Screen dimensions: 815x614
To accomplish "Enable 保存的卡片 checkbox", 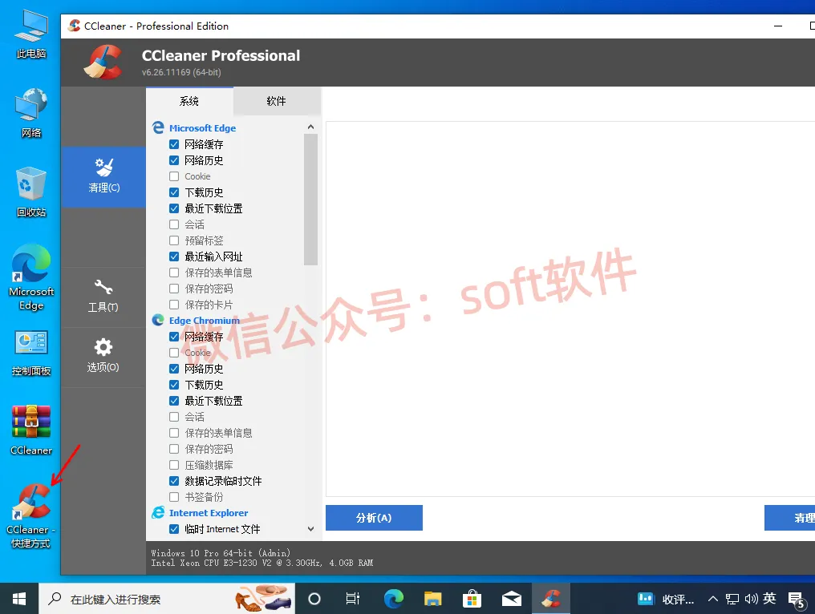I will 174,305.
